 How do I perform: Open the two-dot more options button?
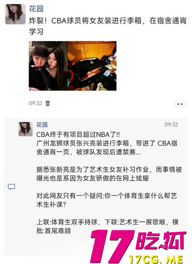(x=180, y=104)
